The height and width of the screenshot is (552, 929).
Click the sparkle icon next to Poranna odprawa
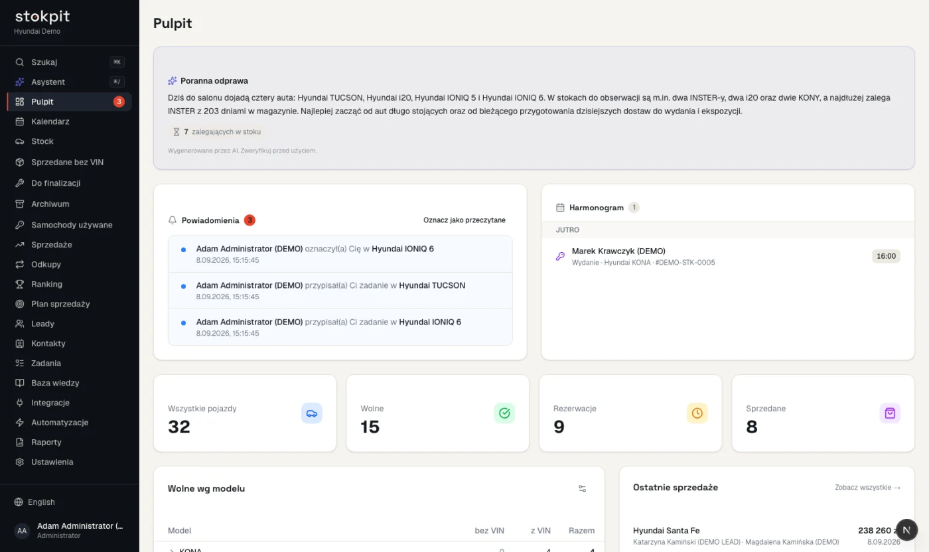coord(173,81)
